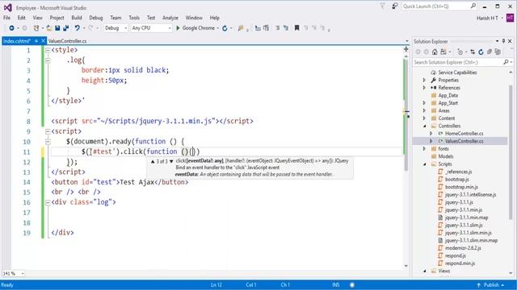Click the Publish arrow in the status bar
Image resolution: width=517 pixels, height=290 pixels.
[x=478, y=284]
